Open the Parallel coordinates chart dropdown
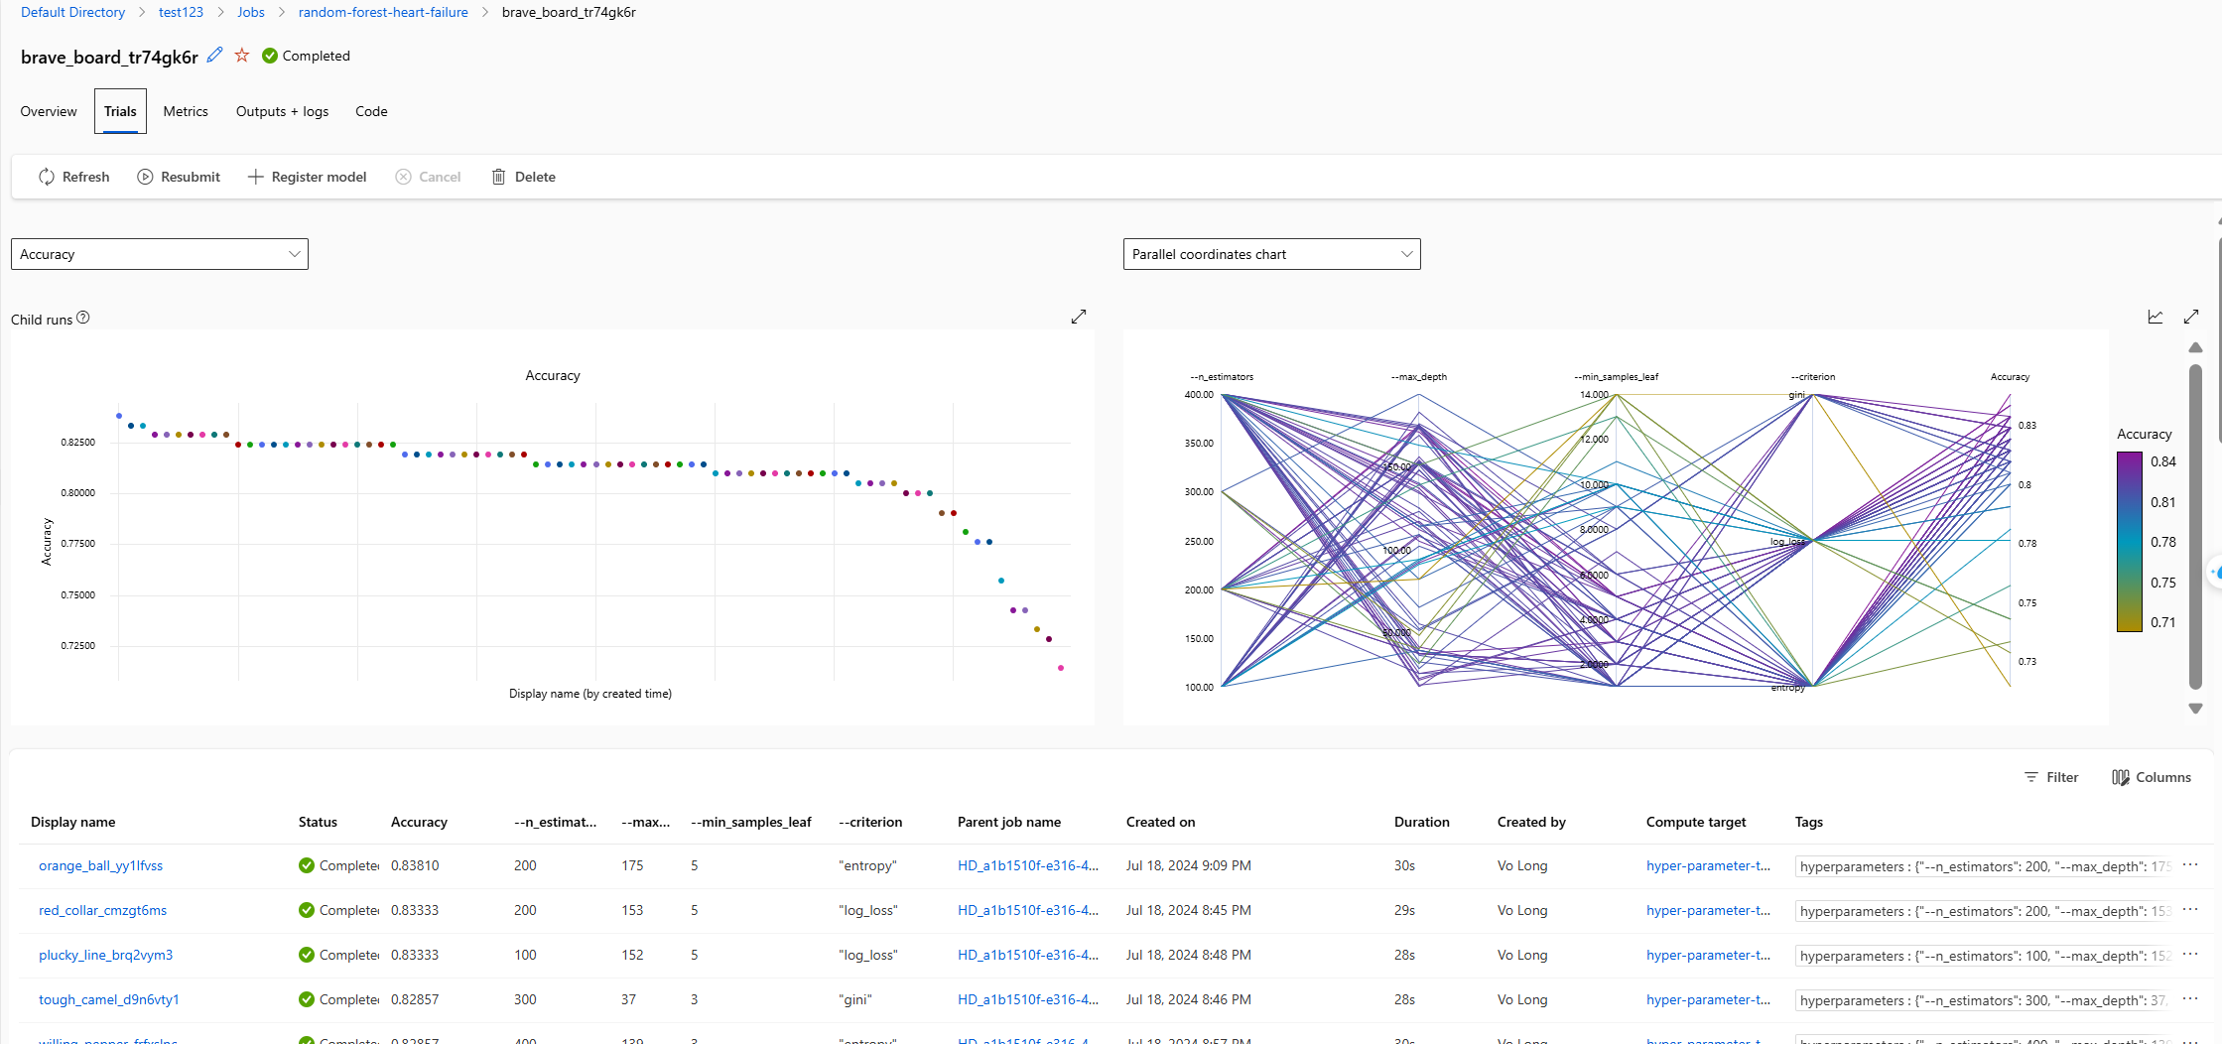This screenshot has height=1044, width=2222. (x=1271, y=254)
